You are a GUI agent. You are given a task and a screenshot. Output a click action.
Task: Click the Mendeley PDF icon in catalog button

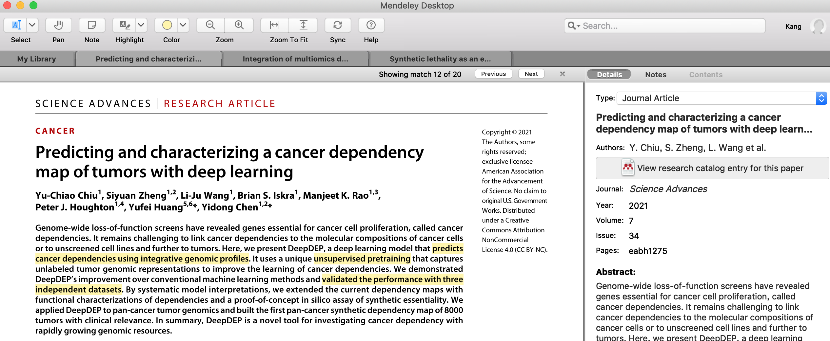point(628,168)
